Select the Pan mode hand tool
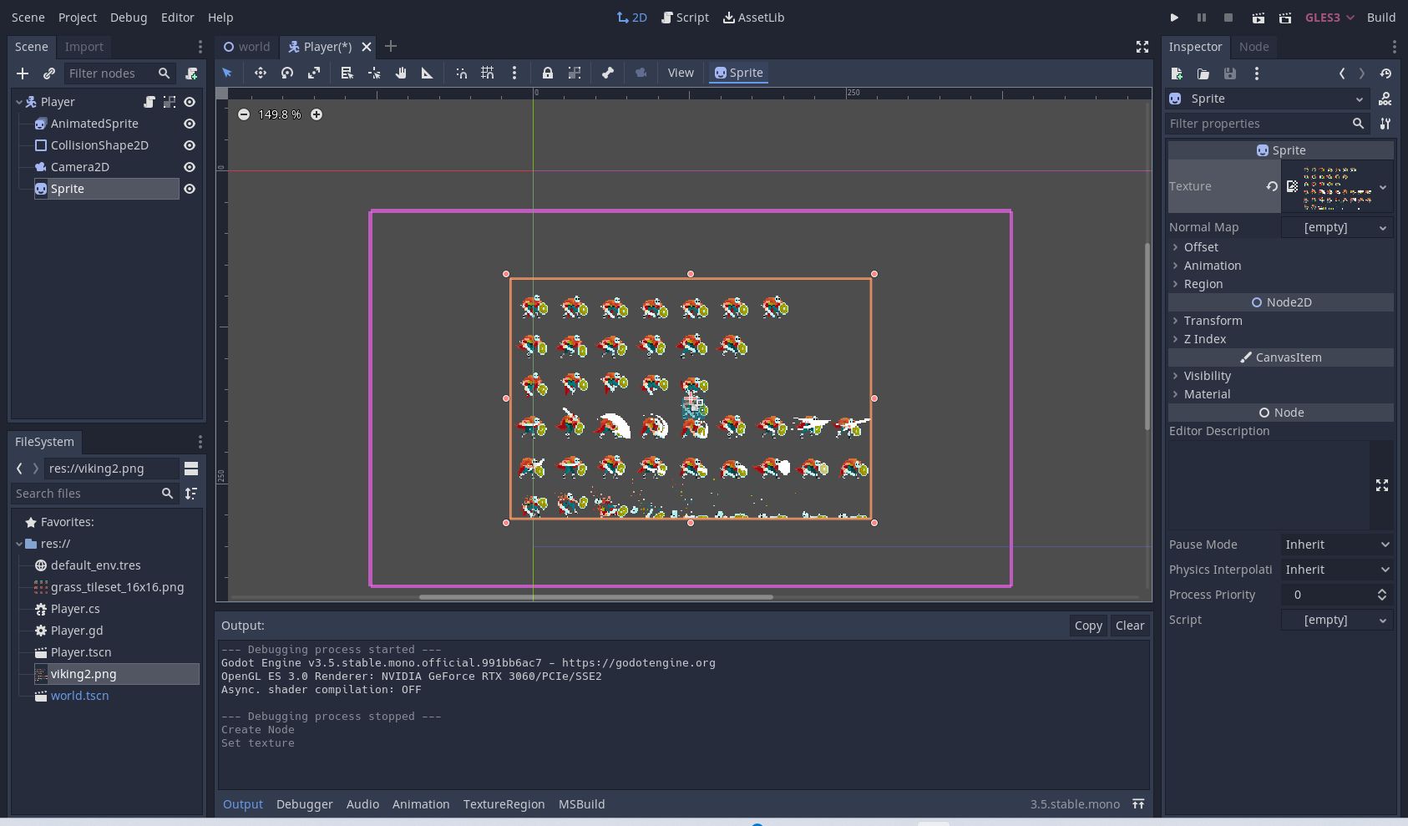The image size is (1408, 826). (x=401, y=73)
